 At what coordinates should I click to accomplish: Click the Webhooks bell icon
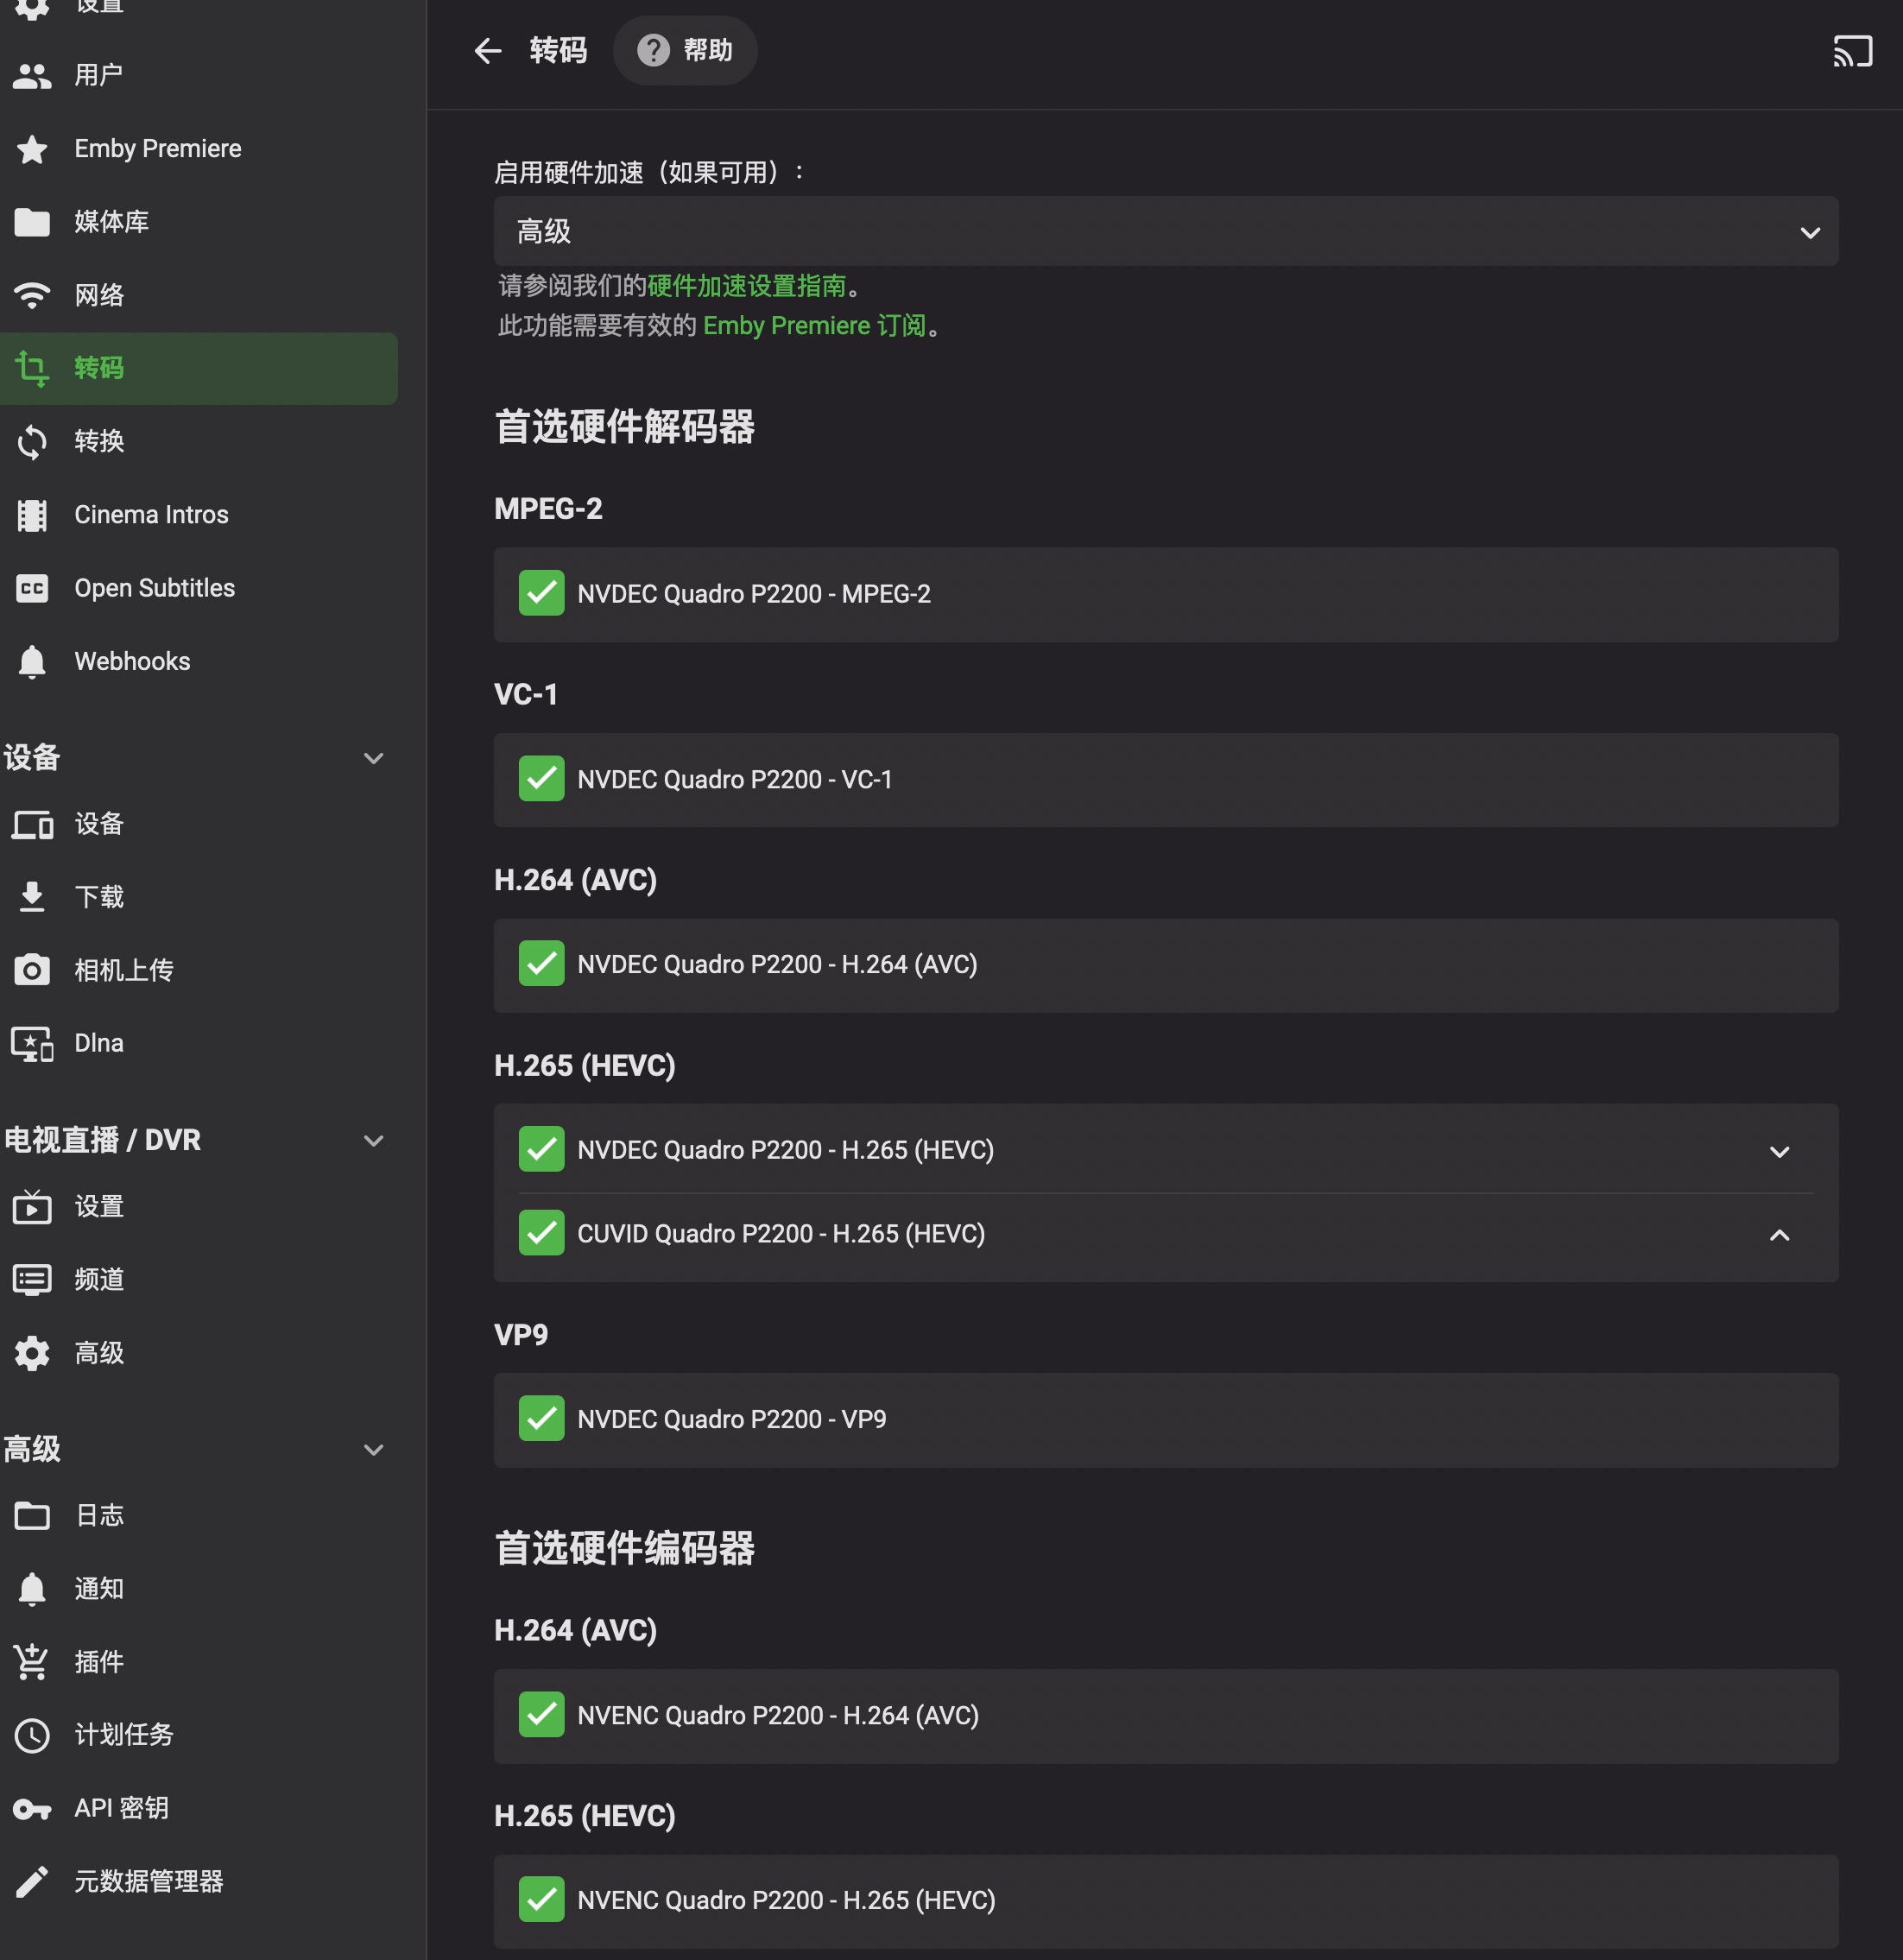tap(32, 661)
